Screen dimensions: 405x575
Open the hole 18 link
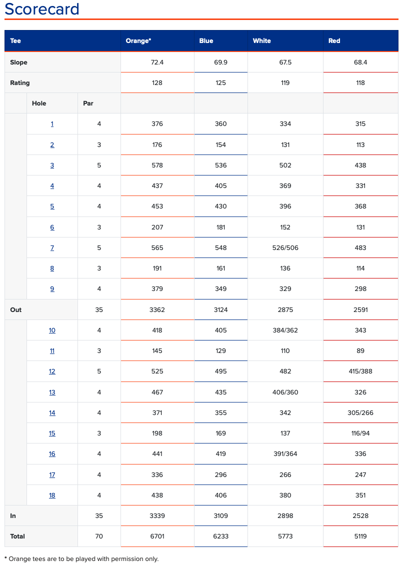(52, 495)
